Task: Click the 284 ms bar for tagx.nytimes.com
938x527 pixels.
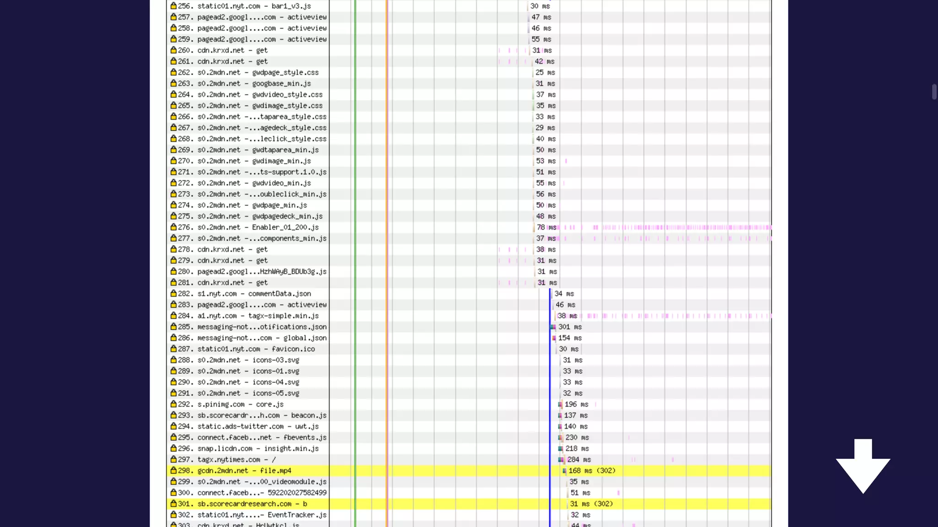Action: pyautogui.click(x=562, y=460)
